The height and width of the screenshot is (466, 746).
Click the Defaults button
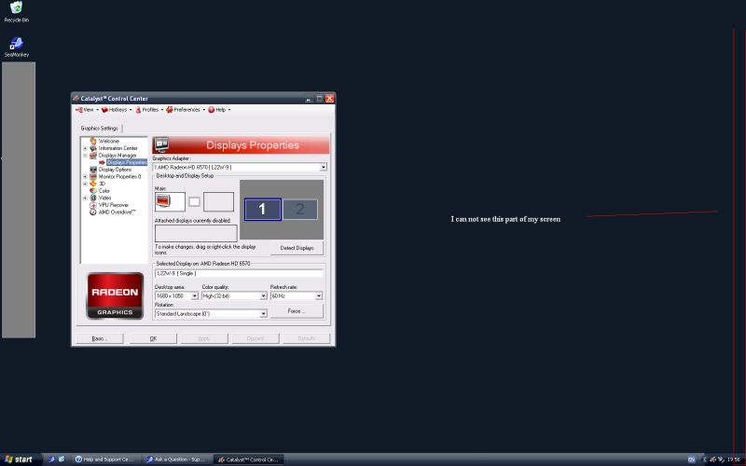coord(307,338)
